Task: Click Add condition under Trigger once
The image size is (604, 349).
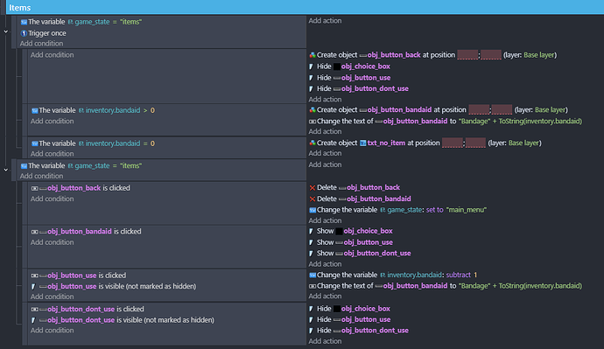Action: coord(42,44)
